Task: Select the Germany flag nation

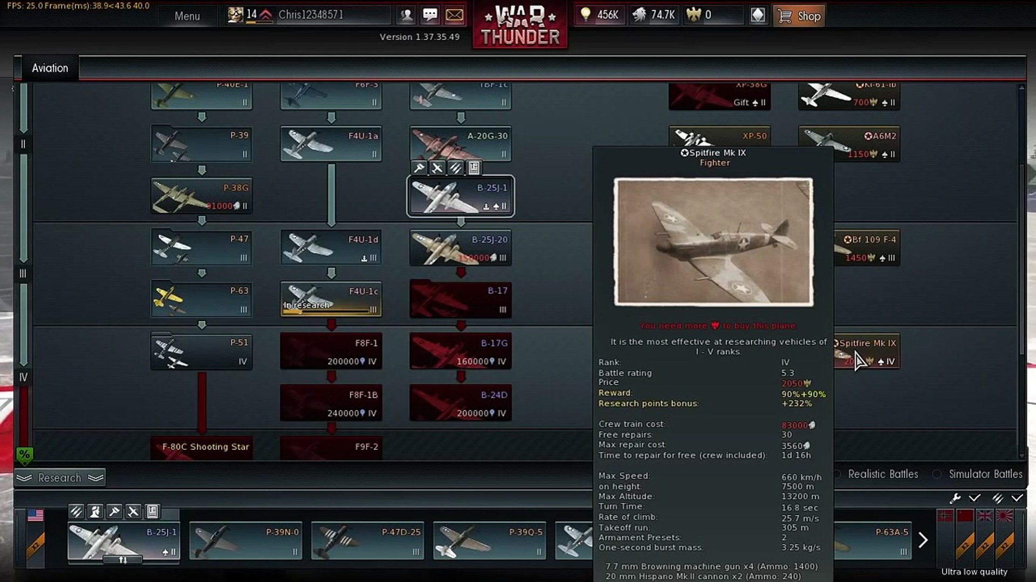Action: point(945,516)
